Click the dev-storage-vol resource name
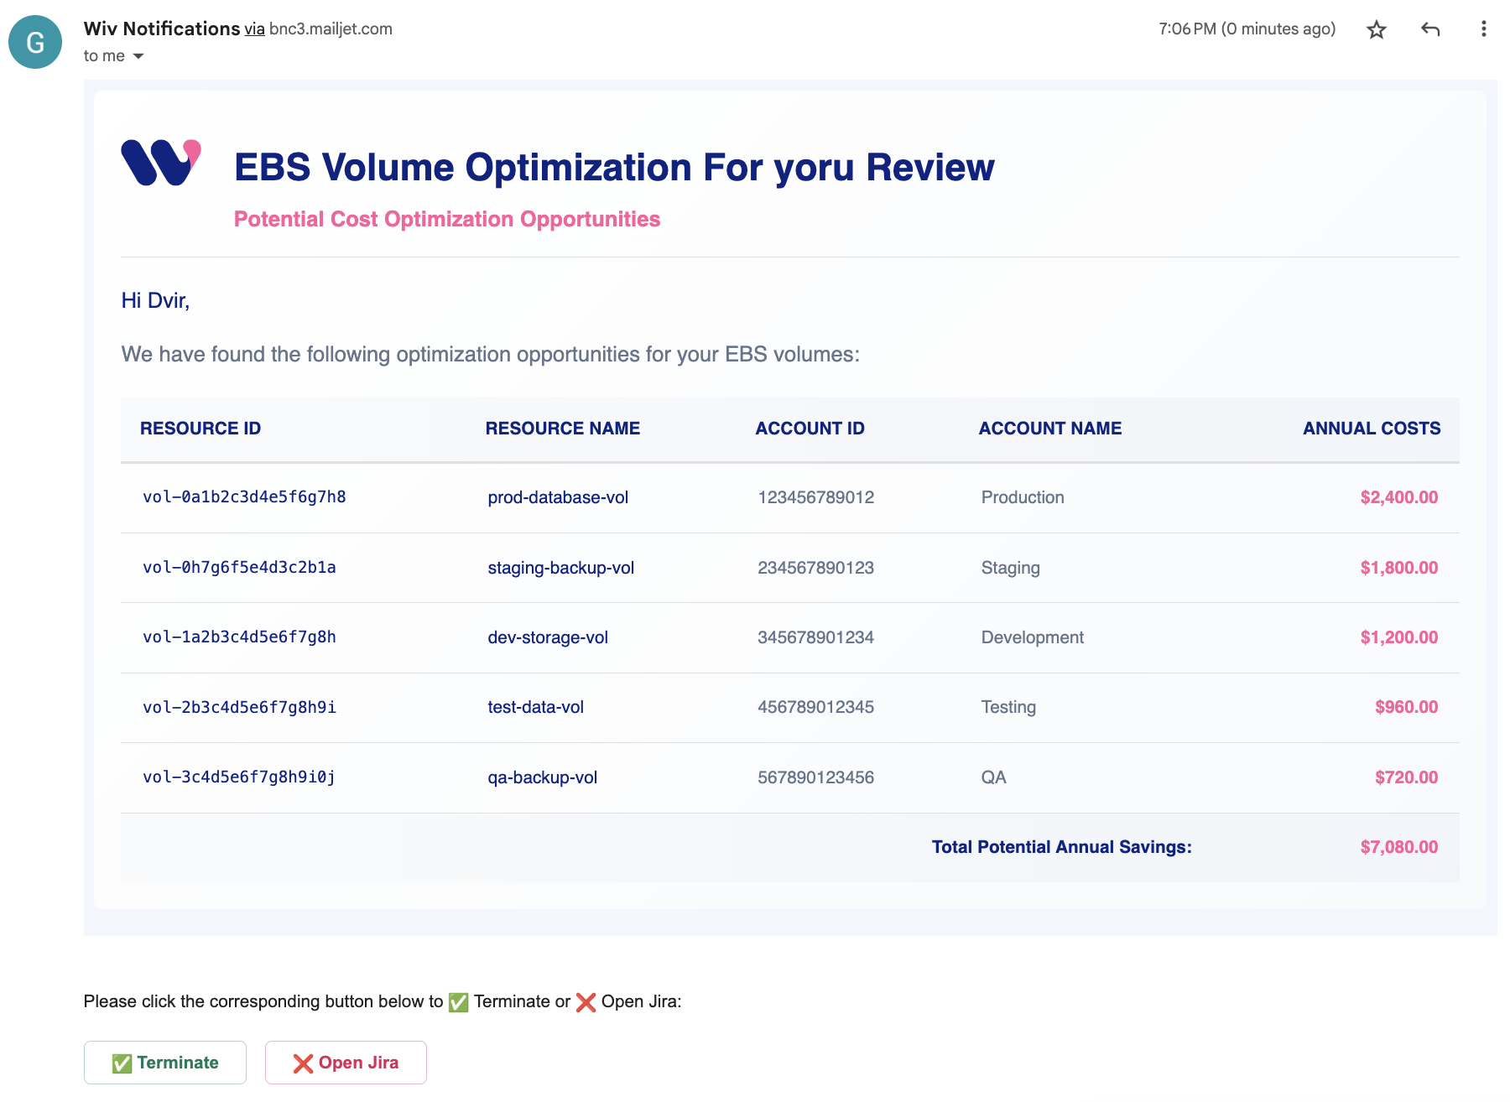Viewport: 1510px width, 1102px height. 548,637
